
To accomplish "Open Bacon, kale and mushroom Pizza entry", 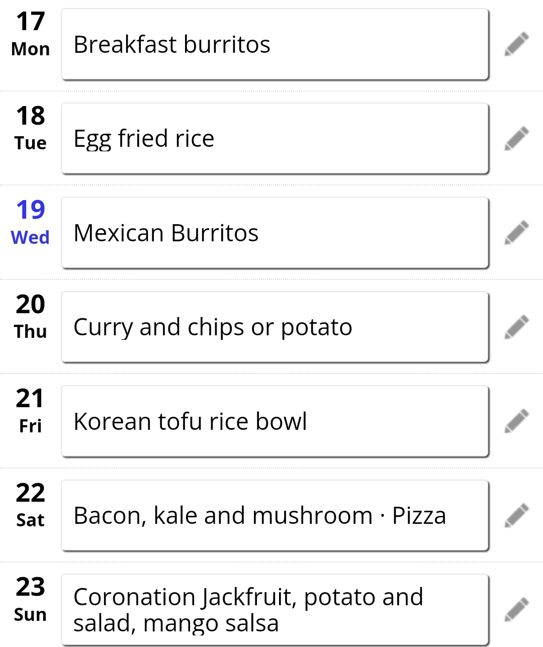I will coord(275,515).
